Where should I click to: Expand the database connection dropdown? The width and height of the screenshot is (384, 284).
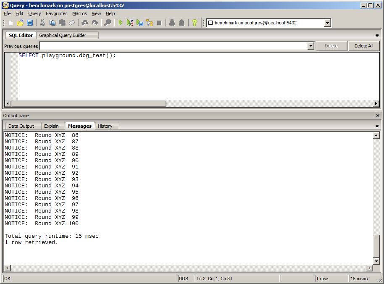click(328, 23)
